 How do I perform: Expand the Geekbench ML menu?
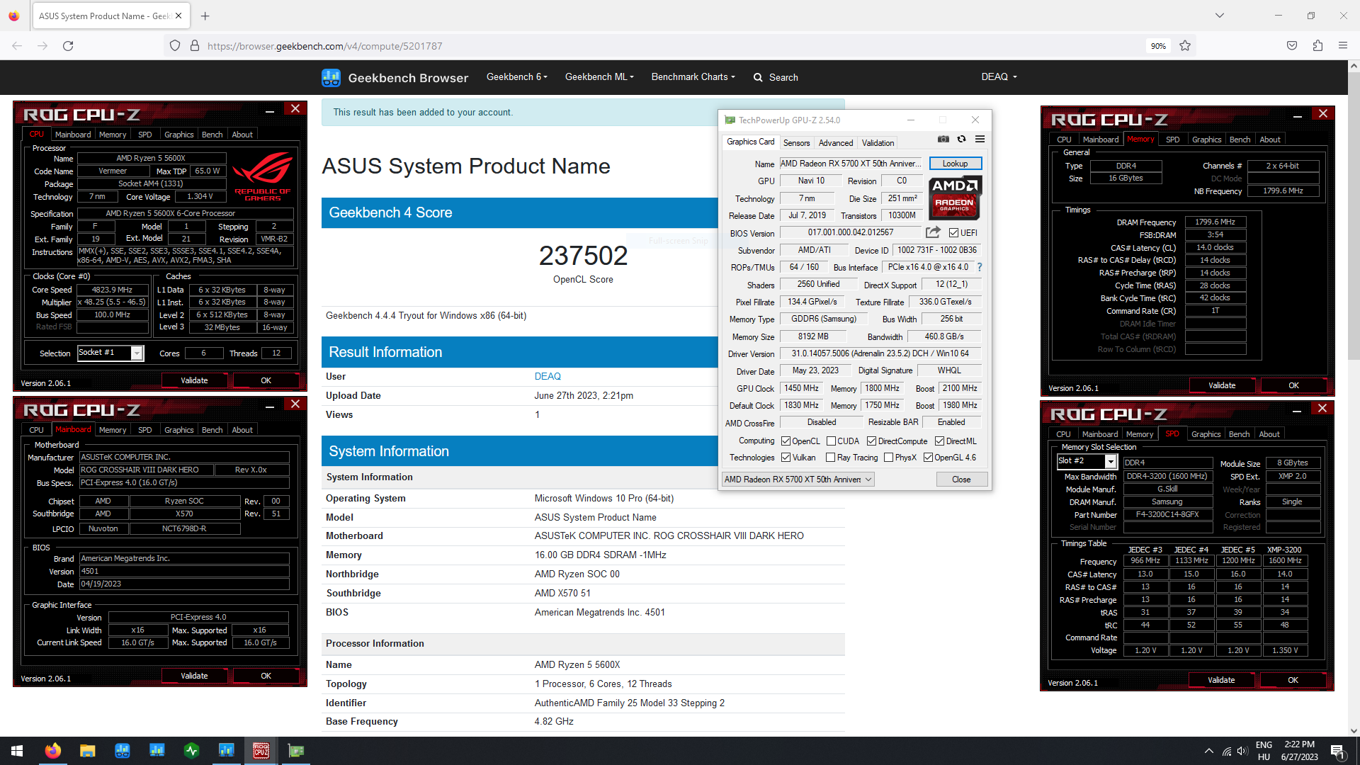pyautogui.click(x=599, y=77)
